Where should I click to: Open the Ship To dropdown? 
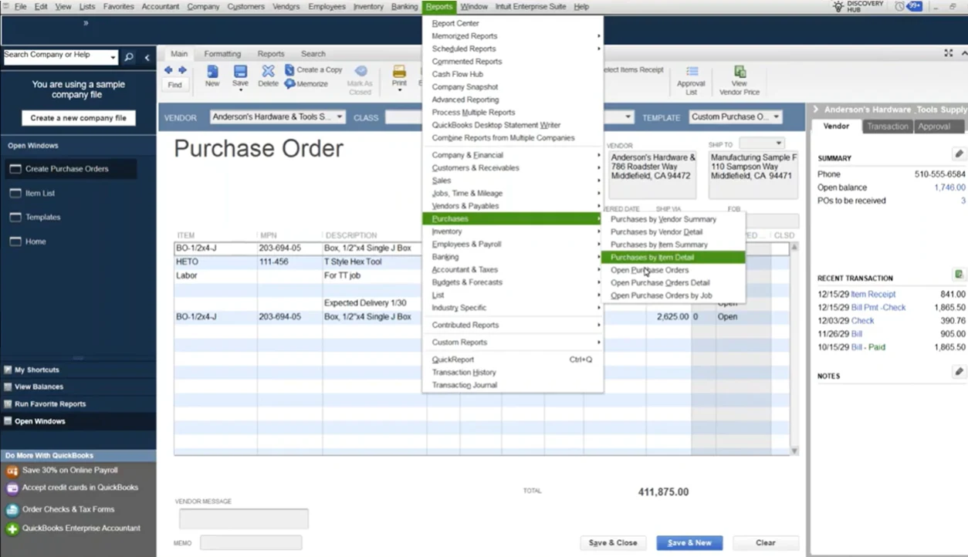778,143
